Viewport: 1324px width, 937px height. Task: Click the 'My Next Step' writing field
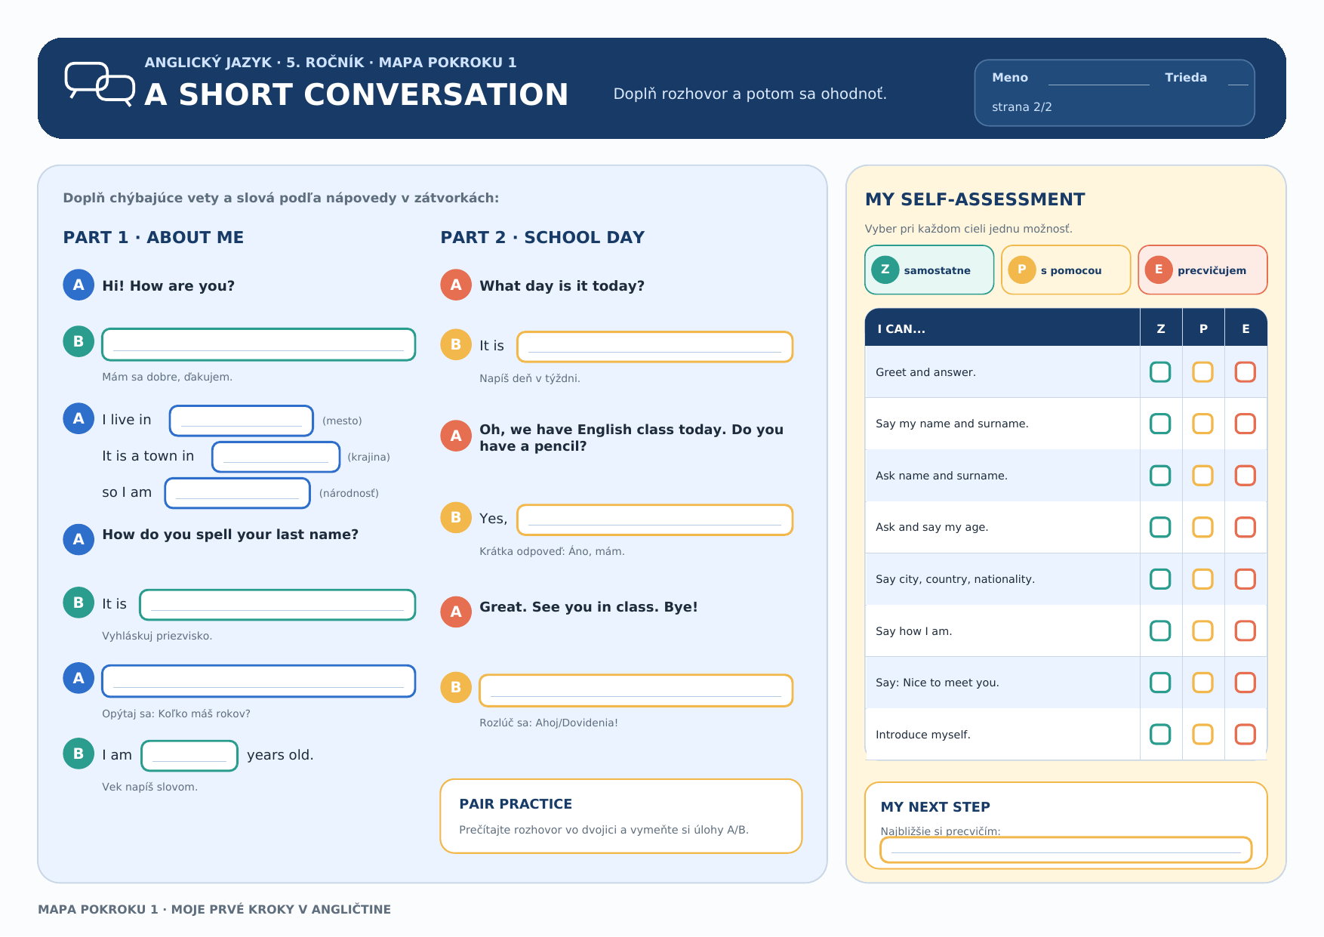point(1066,850)
